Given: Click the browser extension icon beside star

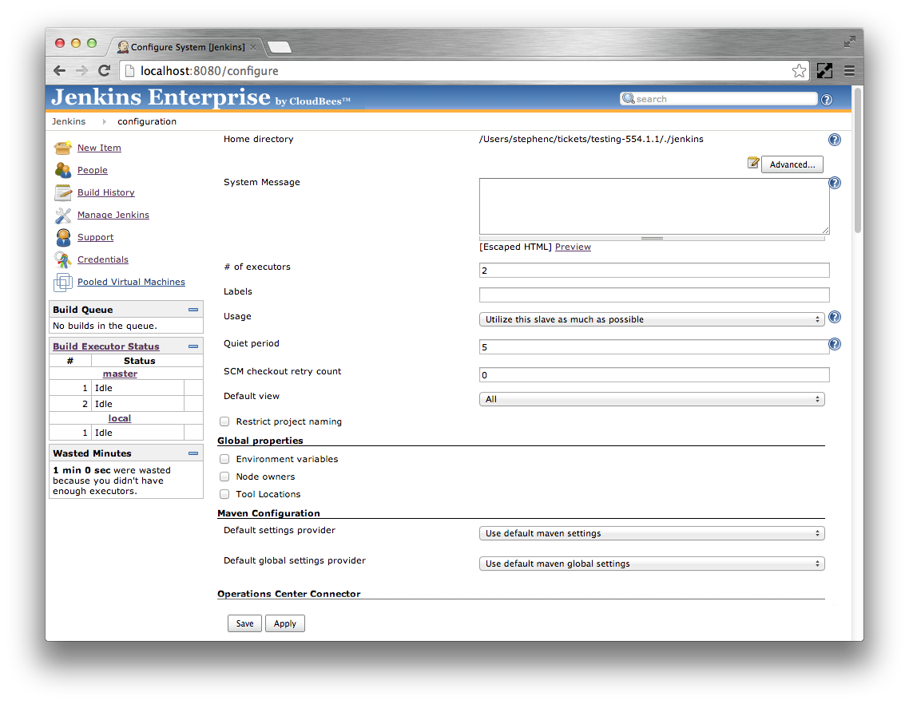Looking at the screenshot, I should [x=824, y=71].
